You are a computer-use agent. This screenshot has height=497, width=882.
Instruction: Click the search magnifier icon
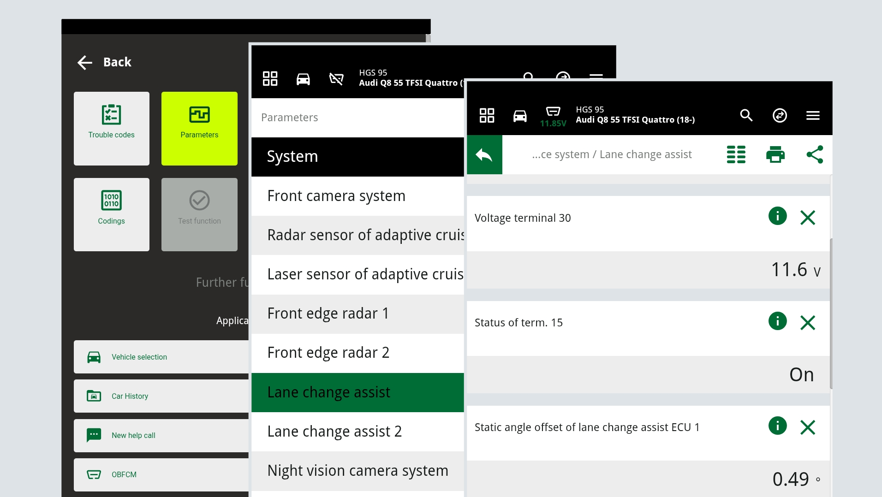coord(746,115)
